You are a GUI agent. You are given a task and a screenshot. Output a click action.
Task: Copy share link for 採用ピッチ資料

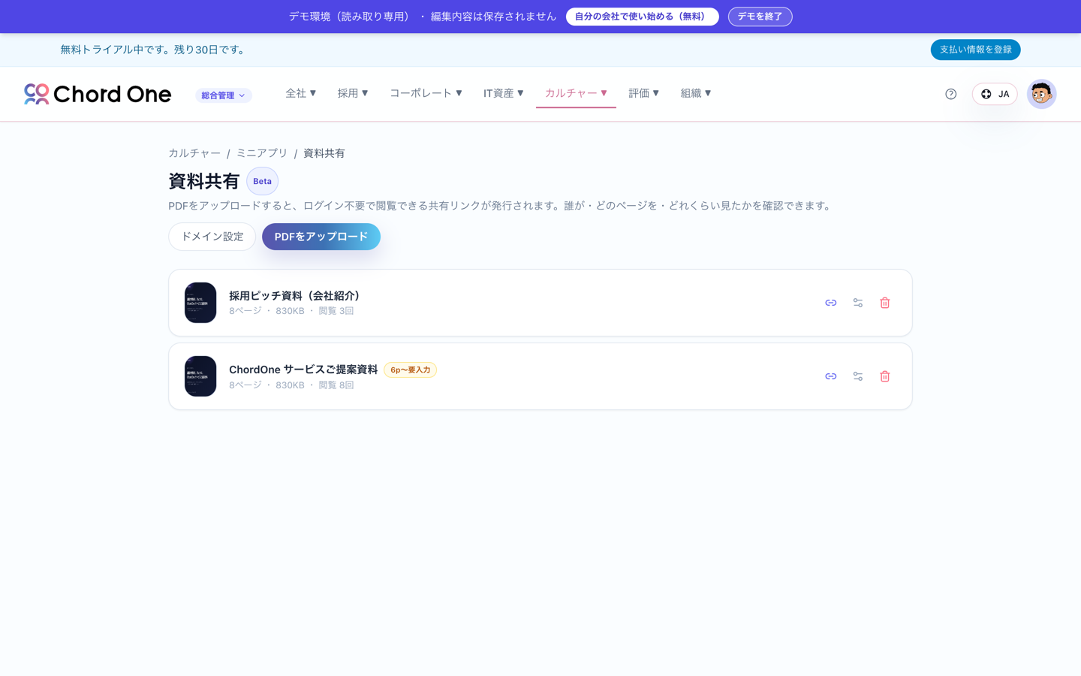click(830, 303)
